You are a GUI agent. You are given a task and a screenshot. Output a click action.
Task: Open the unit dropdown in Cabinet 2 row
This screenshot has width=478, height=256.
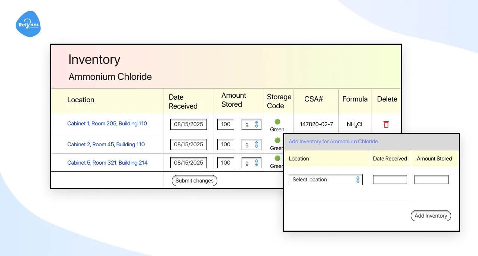coord(251,144)
